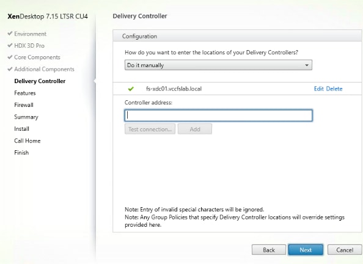Go to the Core Components step
This screenshot has height=264, width=363.
pos(37,57)
